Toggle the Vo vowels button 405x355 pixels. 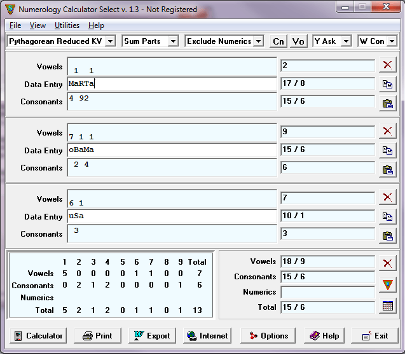point(298,41)
